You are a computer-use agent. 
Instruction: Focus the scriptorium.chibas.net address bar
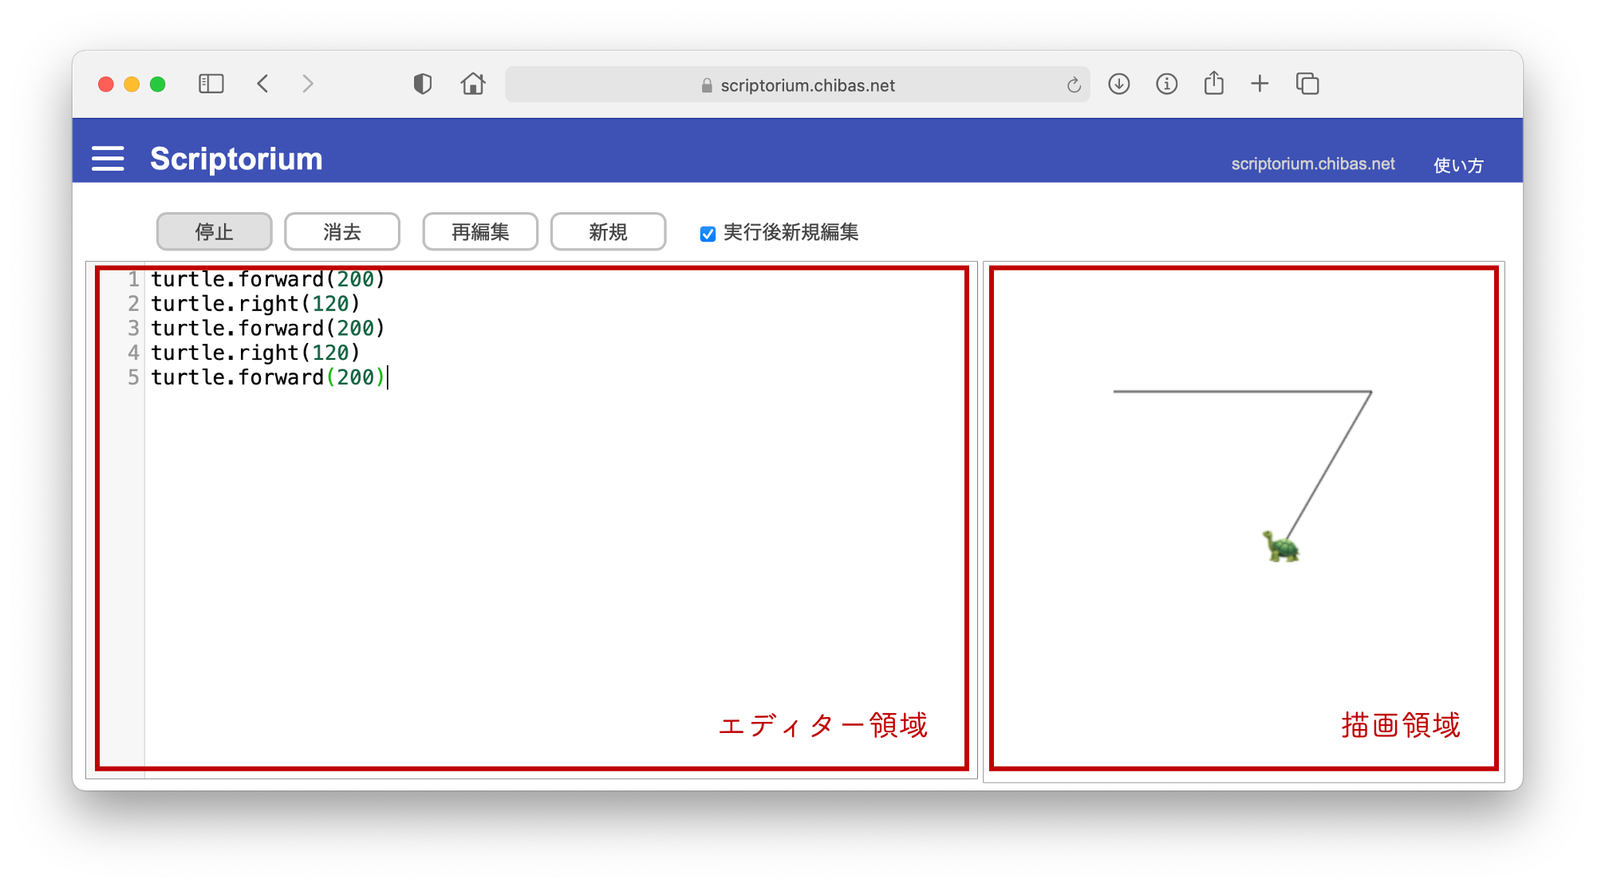tap(798, 85)
